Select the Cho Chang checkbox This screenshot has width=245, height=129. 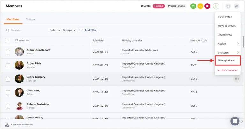click(x=8, y=93)
